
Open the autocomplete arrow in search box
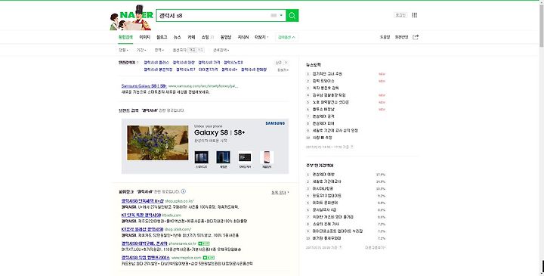281,15
